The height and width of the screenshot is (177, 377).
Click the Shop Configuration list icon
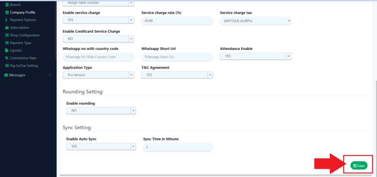7,35
